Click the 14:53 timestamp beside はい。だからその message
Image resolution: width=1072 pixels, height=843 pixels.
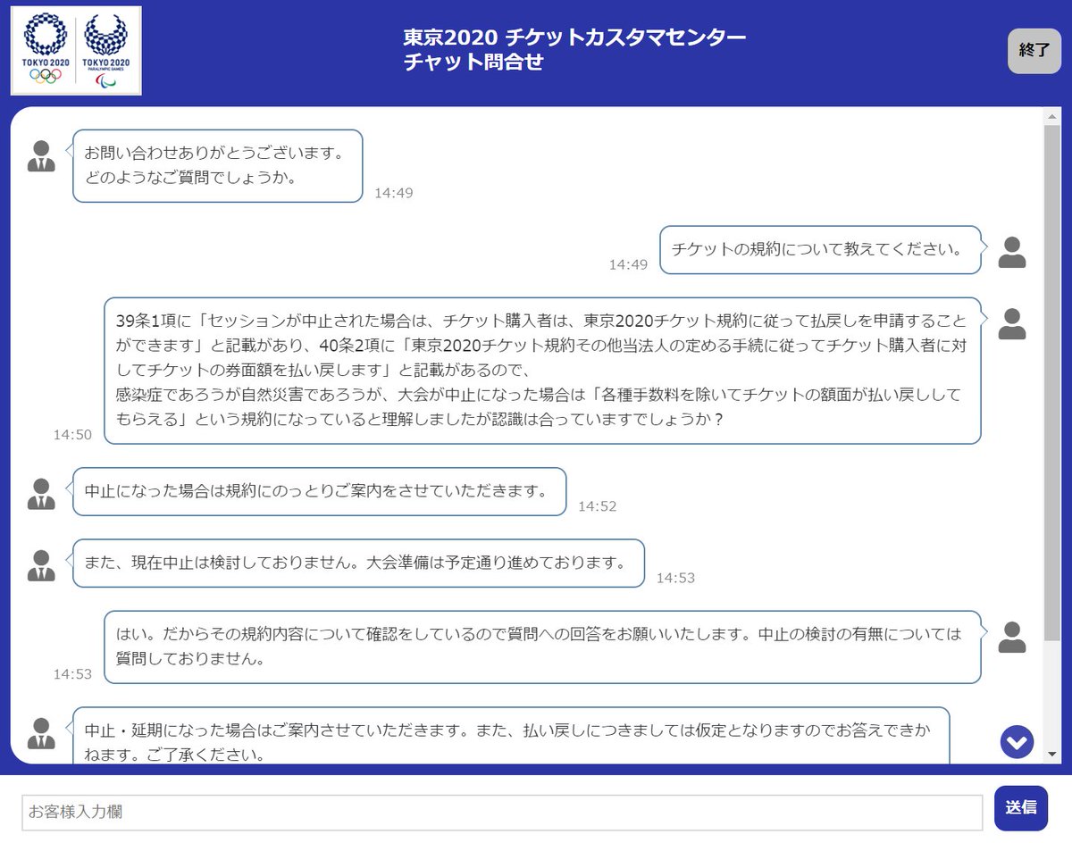[x=72, y=674]
